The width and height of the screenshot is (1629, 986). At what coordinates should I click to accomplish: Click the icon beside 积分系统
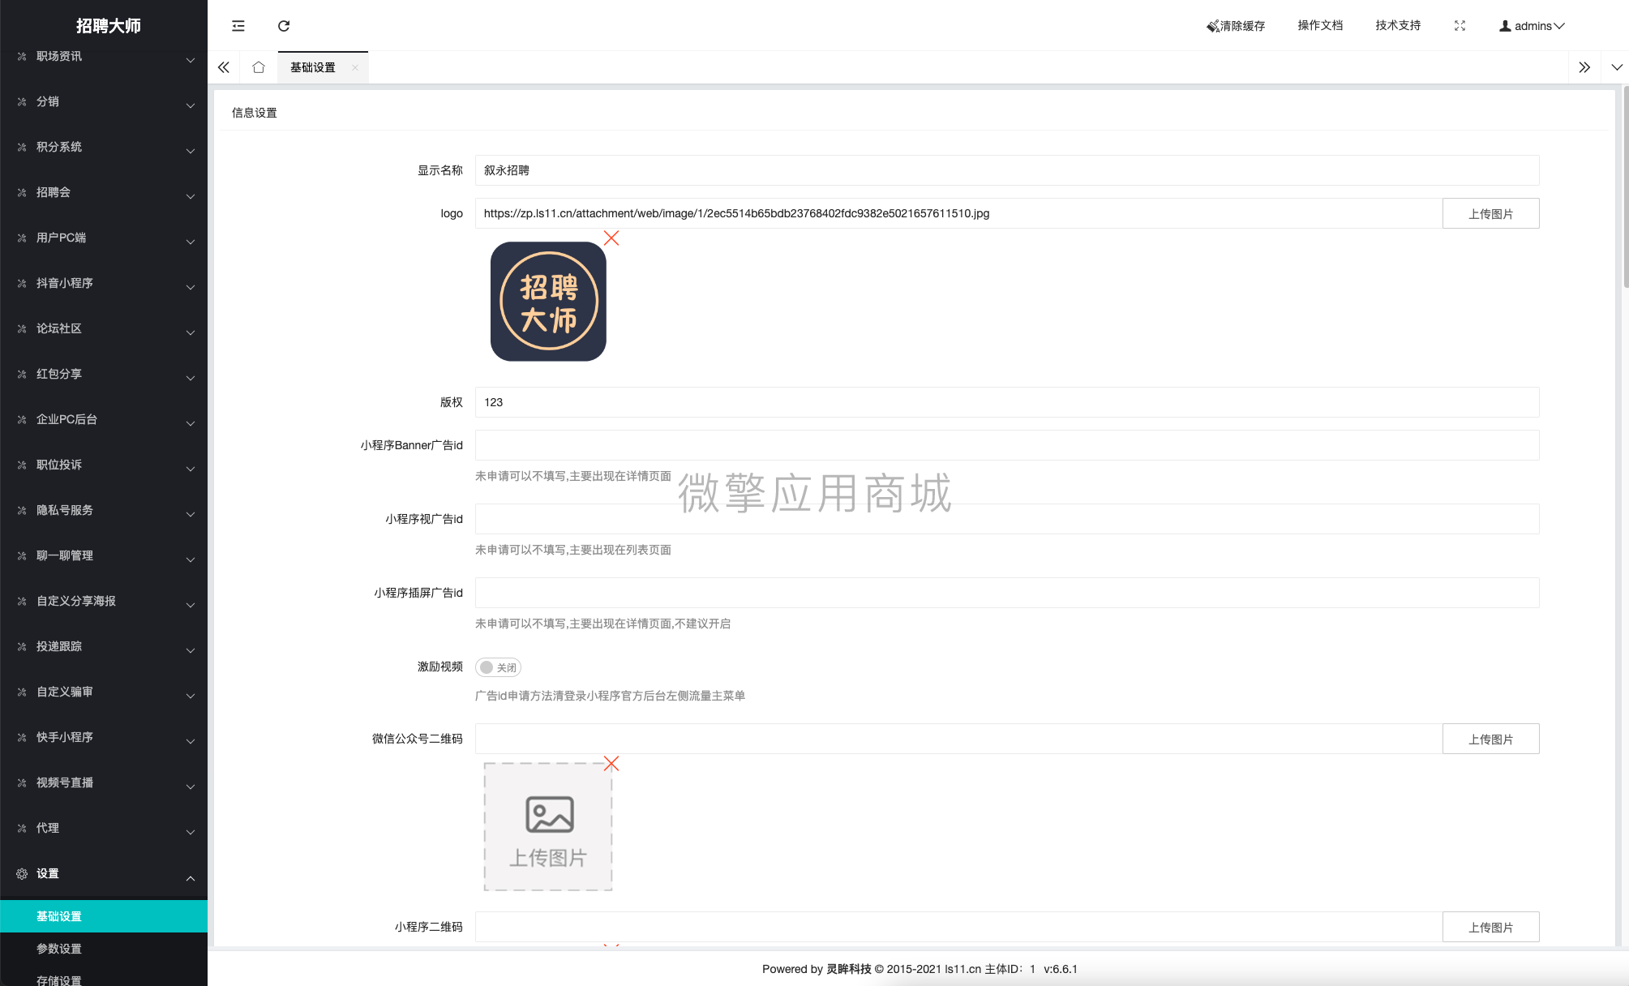click(22, 147)
